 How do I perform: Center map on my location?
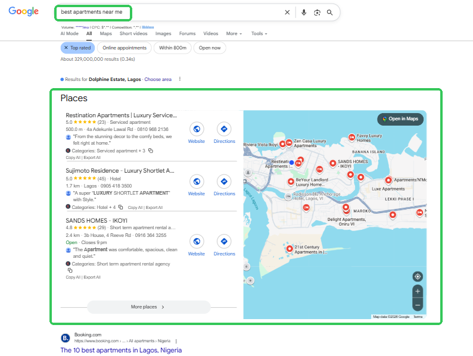coord(418,276)
